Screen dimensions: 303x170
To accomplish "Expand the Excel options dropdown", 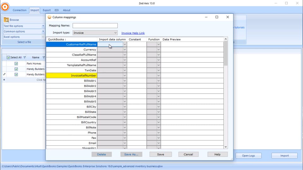I will pyautogui.click(x=43, y=37).
